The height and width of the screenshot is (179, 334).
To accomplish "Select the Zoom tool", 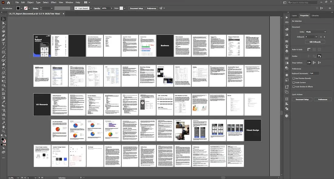I will tap(3, 131).
